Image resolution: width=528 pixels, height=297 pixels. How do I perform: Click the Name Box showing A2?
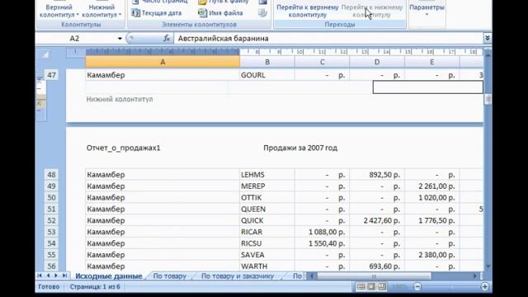[x=76, y=39]
